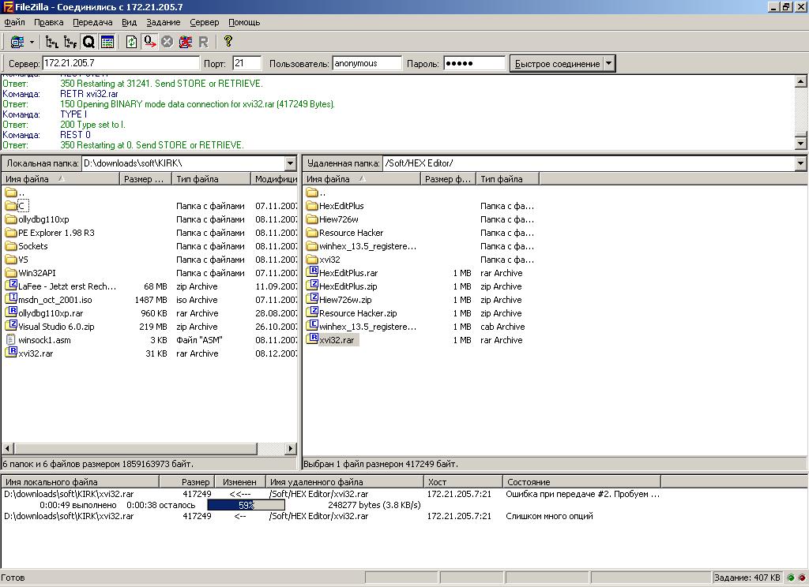Image resolution: width=809 pixels, height=587 pixels.
Task: Expand the remote folder path dropdown
Action: point(800,163)
